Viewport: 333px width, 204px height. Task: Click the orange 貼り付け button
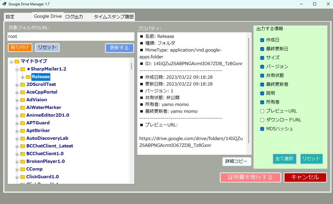(x=20, y=48)
